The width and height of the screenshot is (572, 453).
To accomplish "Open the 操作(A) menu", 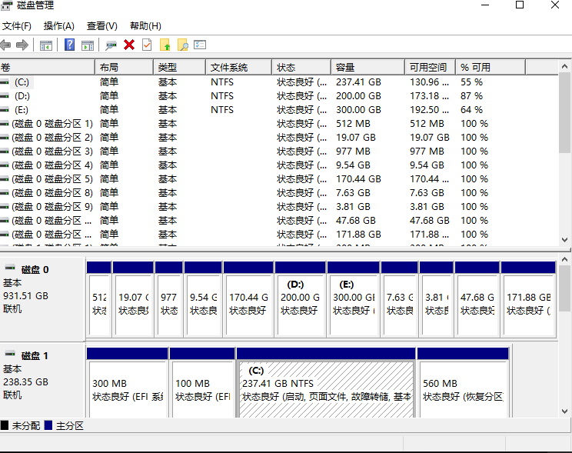I will pos(59,26).
